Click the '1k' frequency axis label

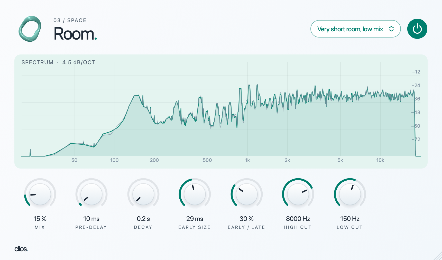tap(247, 160)
